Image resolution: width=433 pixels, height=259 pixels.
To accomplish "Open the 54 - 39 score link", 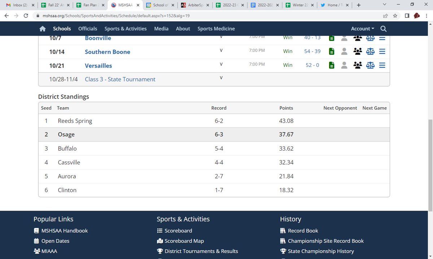I will [x=312, y=51].
